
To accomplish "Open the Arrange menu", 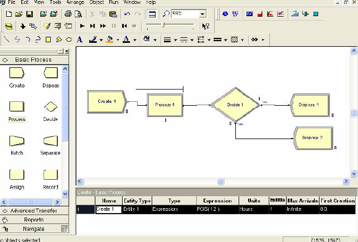I will pos(75,2).
